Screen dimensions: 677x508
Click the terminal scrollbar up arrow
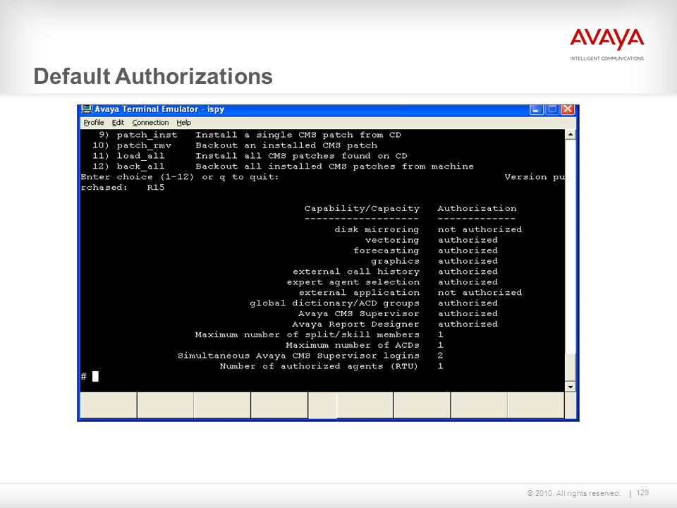(x=571, y=134)
